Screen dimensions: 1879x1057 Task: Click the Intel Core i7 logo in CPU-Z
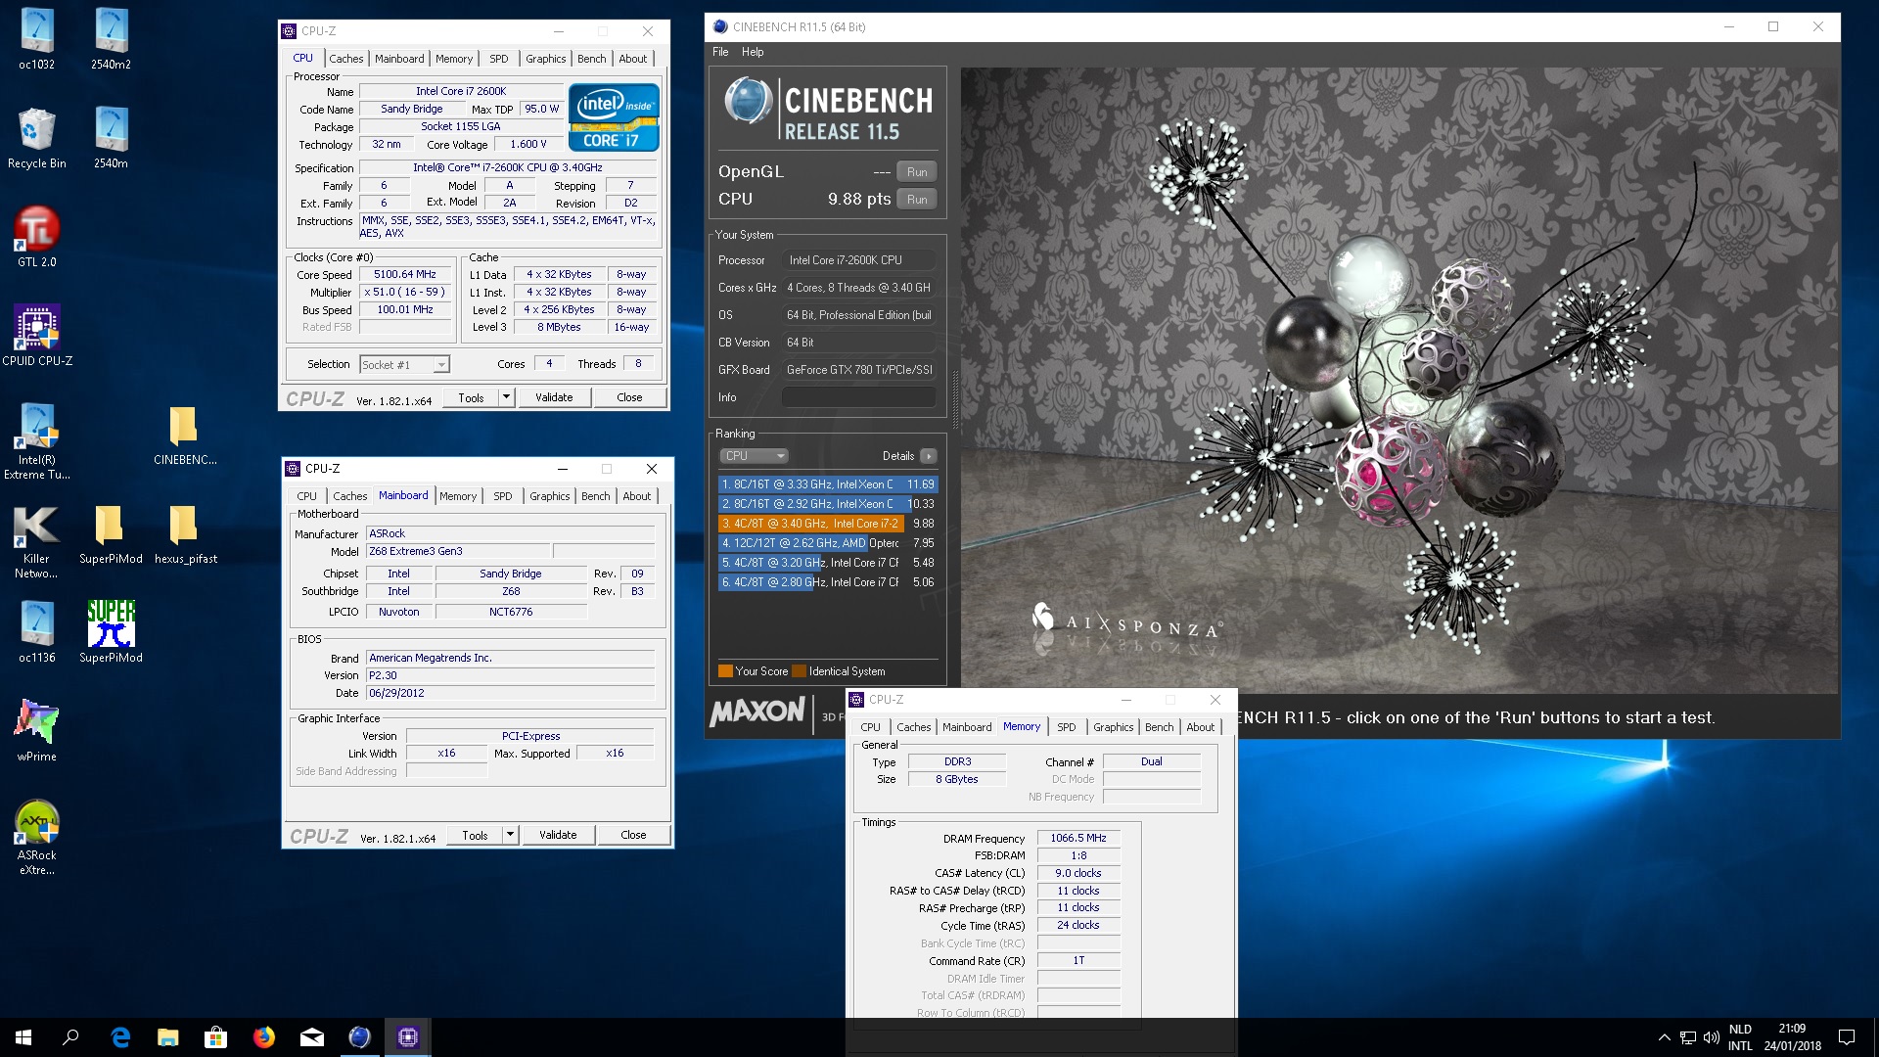pyautogui.click(x=615, y=117)
